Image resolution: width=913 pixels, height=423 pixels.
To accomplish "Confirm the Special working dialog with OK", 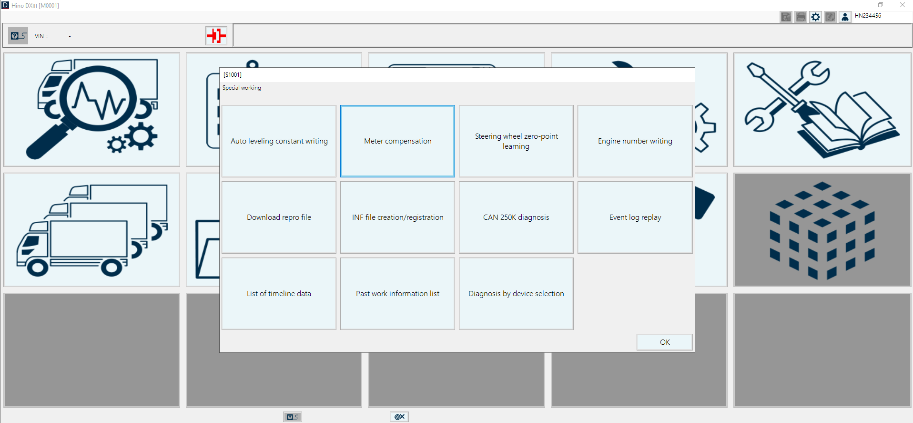I will (664, 342).
